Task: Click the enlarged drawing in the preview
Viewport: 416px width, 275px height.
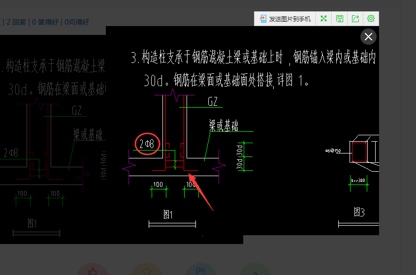Action: (242, 130)
